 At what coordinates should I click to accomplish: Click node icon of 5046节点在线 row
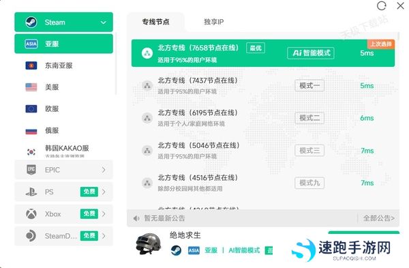point(147,150)
